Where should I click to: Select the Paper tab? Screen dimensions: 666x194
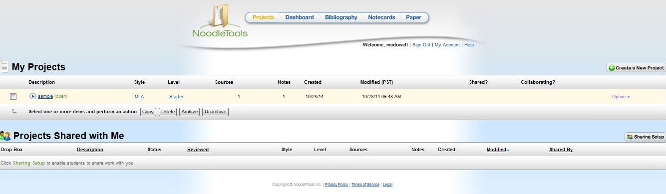point(413,17)
